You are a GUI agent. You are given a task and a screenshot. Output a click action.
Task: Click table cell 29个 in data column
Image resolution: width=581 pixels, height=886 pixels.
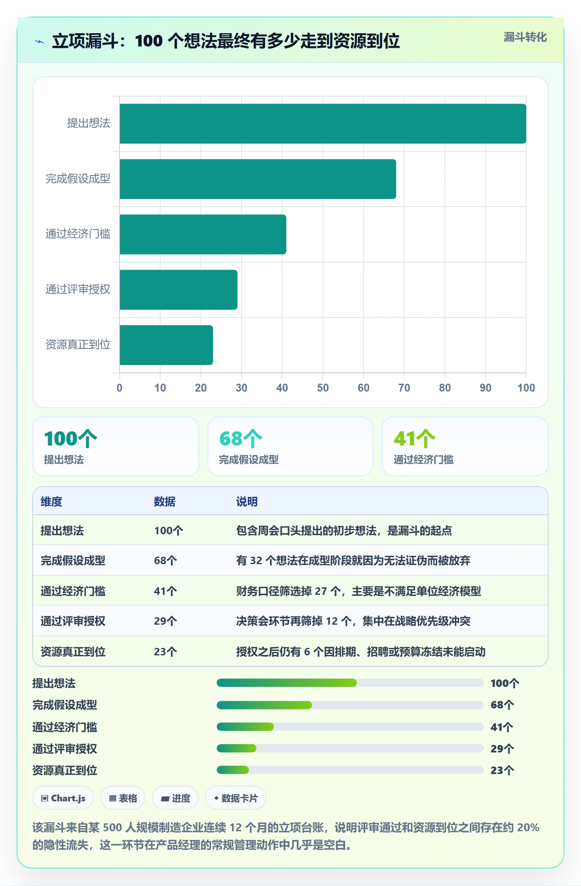tap(166, 621)
